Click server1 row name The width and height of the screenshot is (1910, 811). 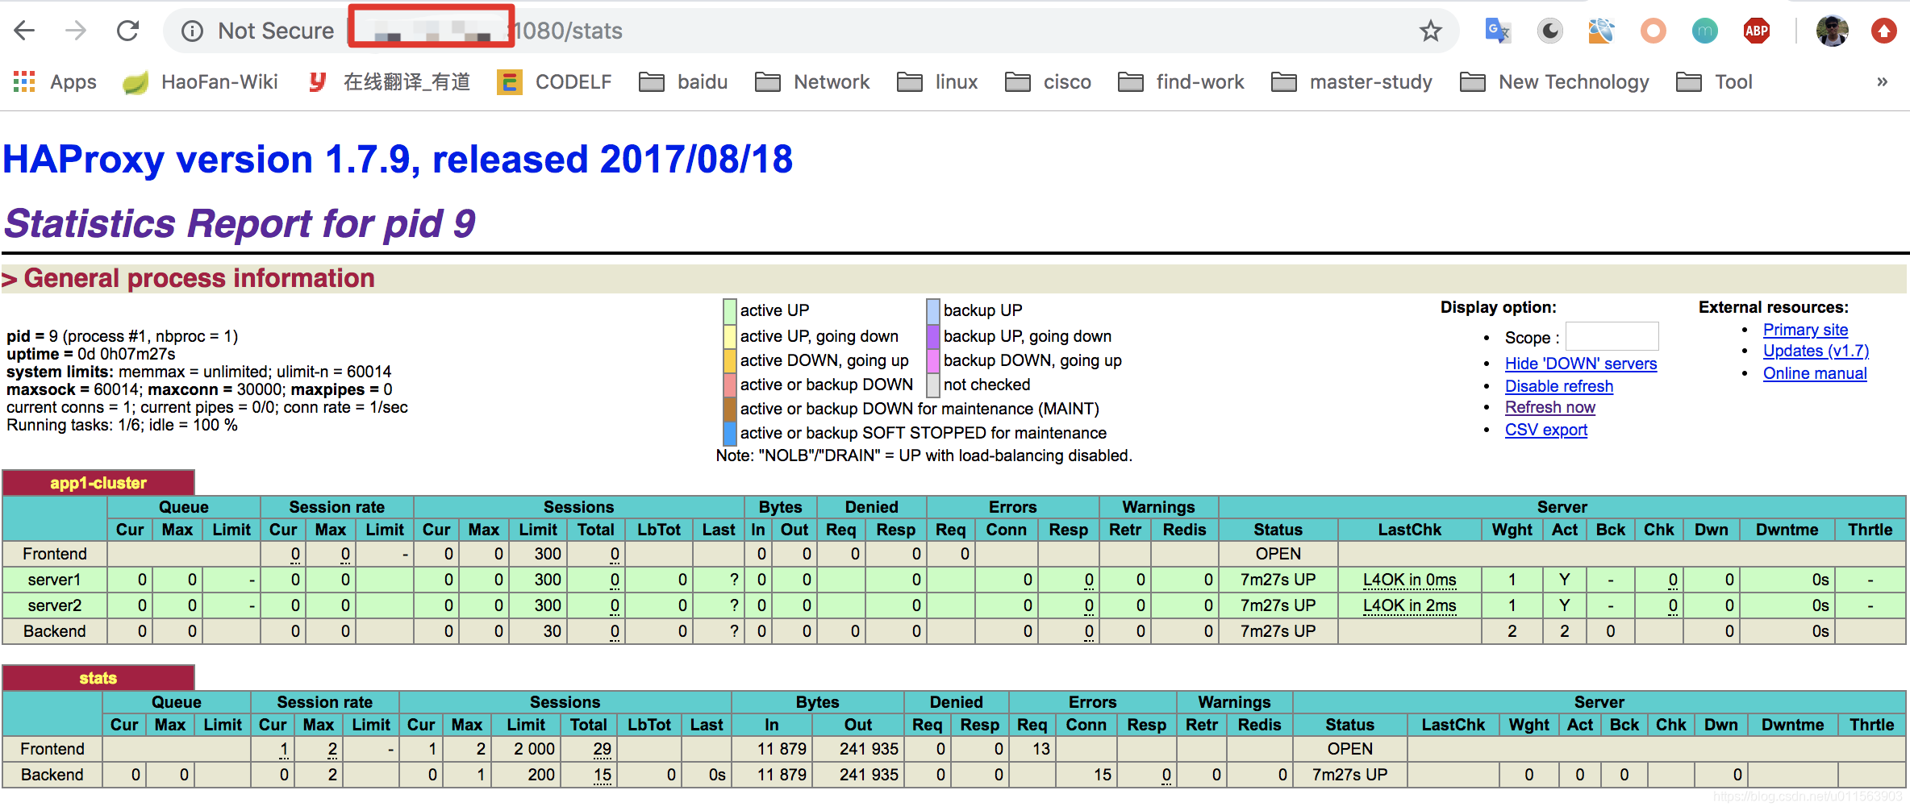[55, 580]
